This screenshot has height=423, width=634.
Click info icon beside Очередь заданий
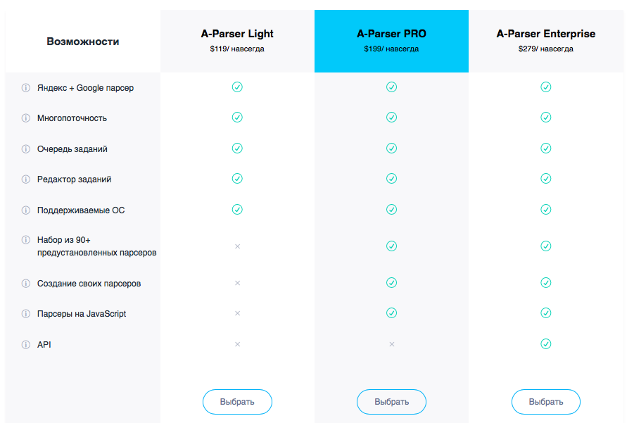[26, 149]
